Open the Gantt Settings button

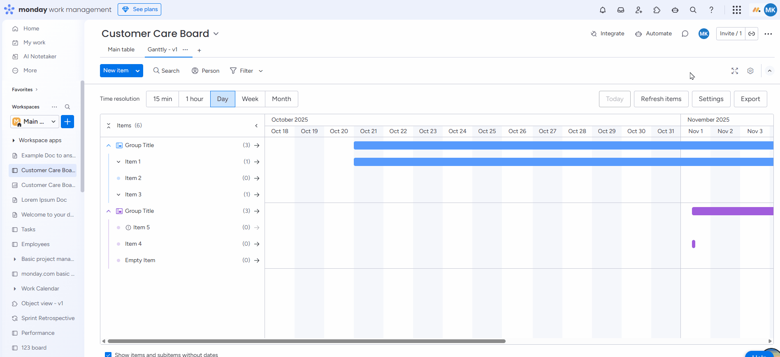pos(711,99)
